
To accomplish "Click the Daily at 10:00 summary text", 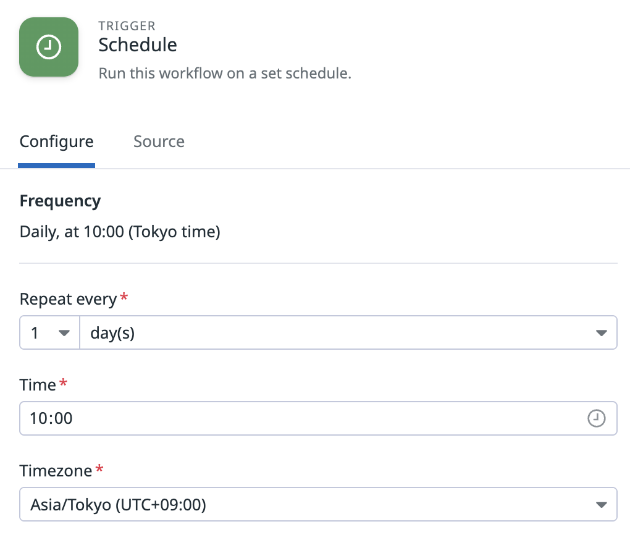I will point(120,232).
